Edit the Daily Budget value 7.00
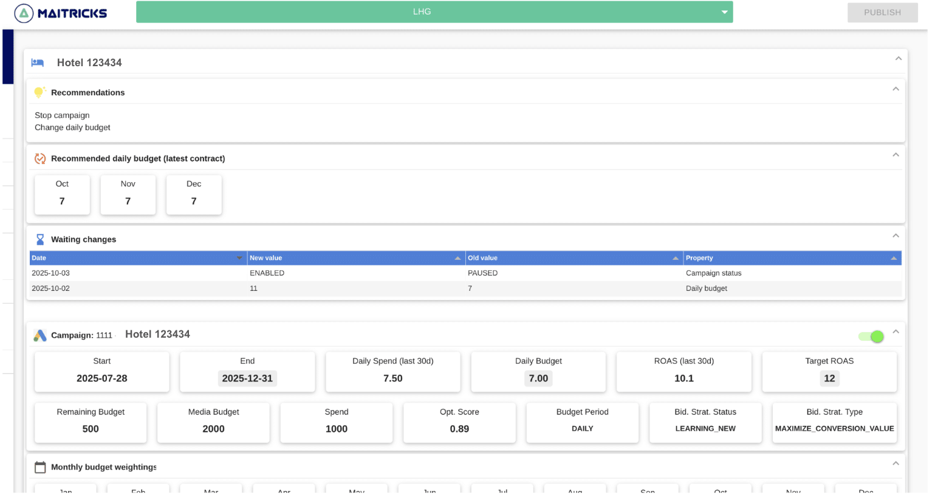938x498 pixels. [x=538, y=378]
